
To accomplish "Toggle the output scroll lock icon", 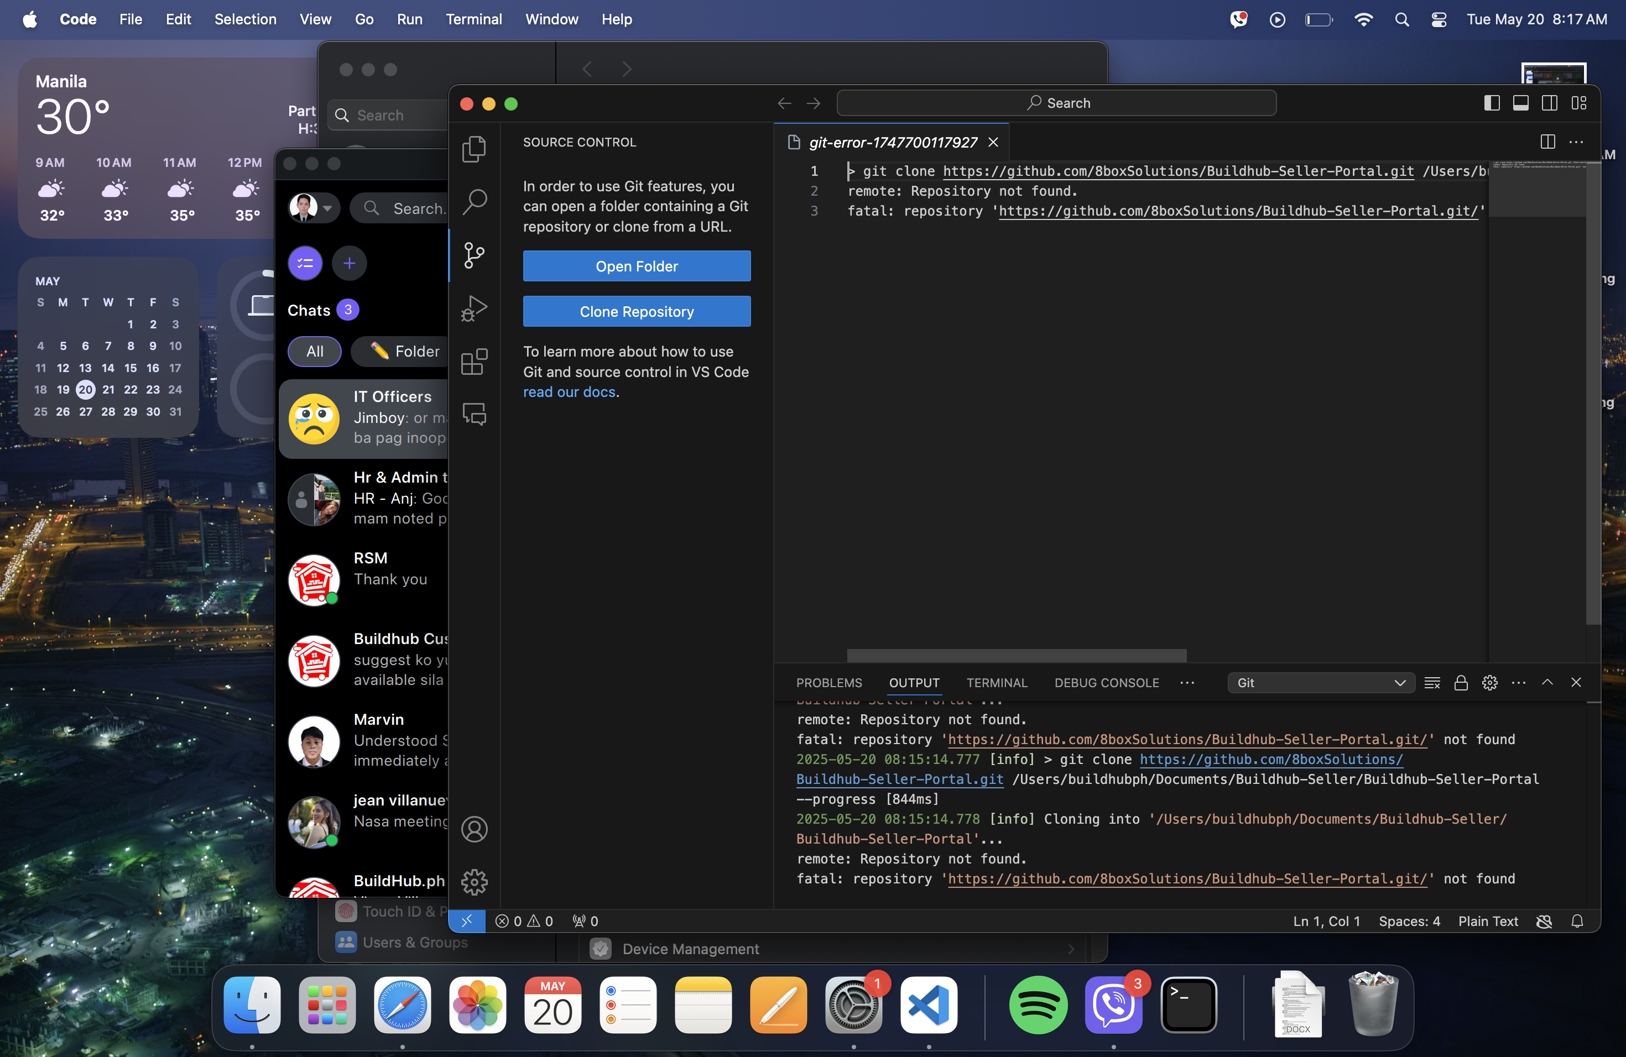I will (x=1461, y=683).
